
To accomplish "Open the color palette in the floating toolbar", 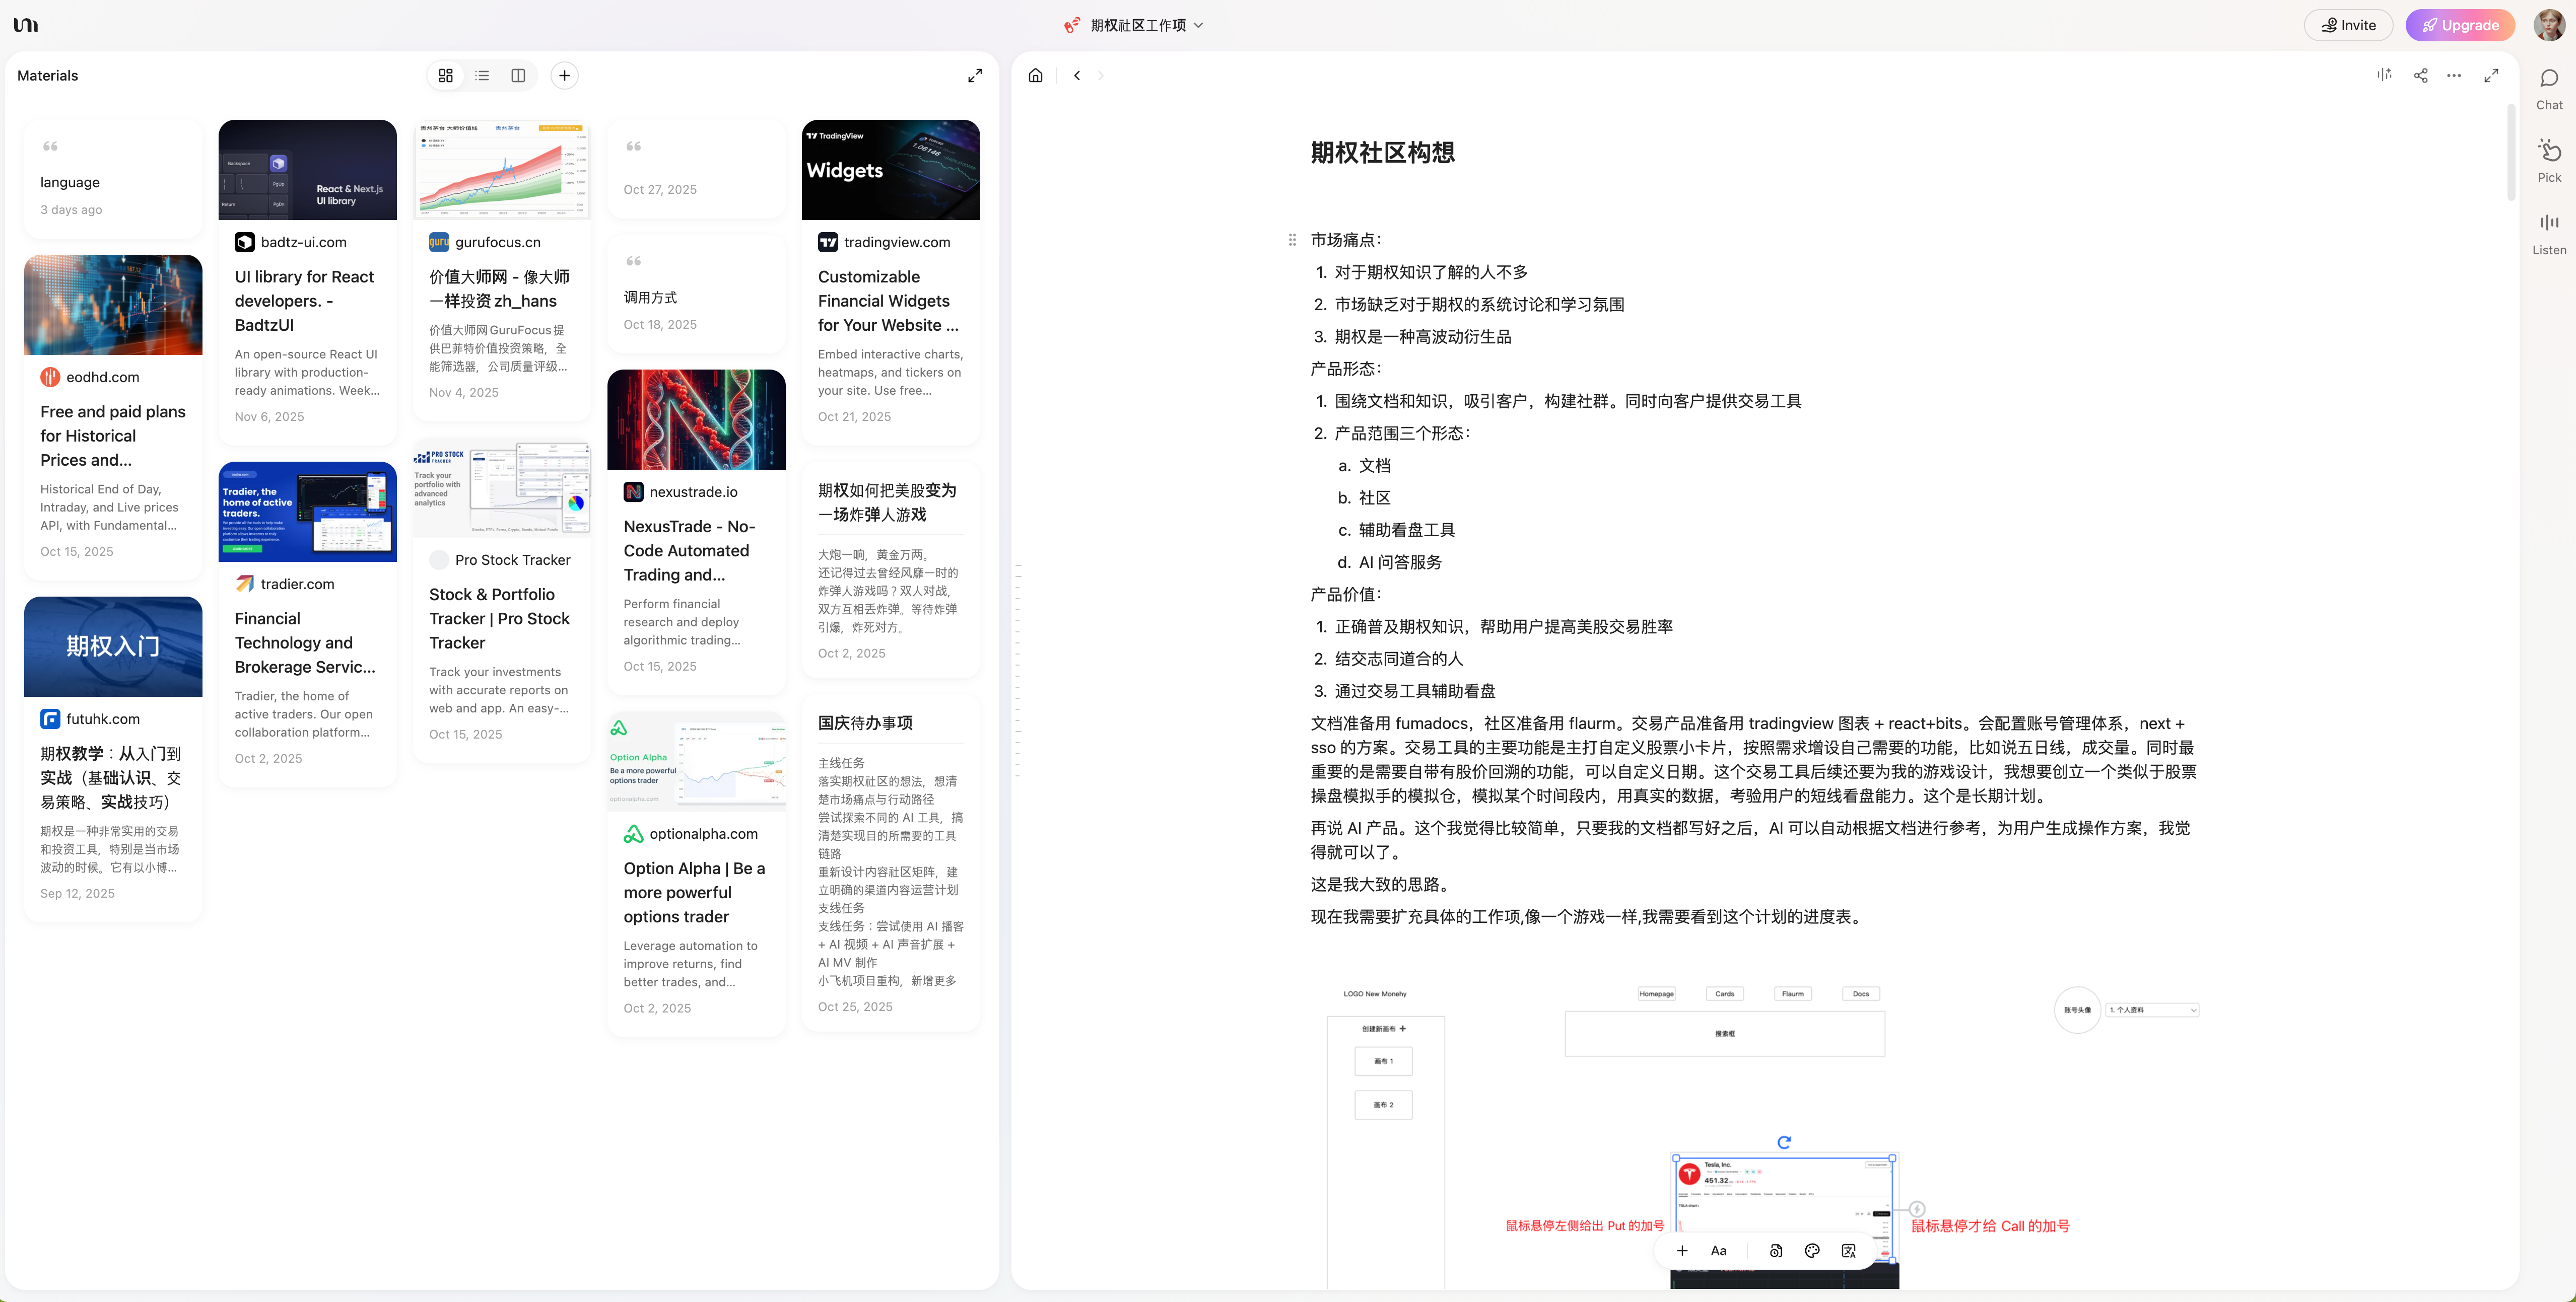I will coord(1812,1250).
